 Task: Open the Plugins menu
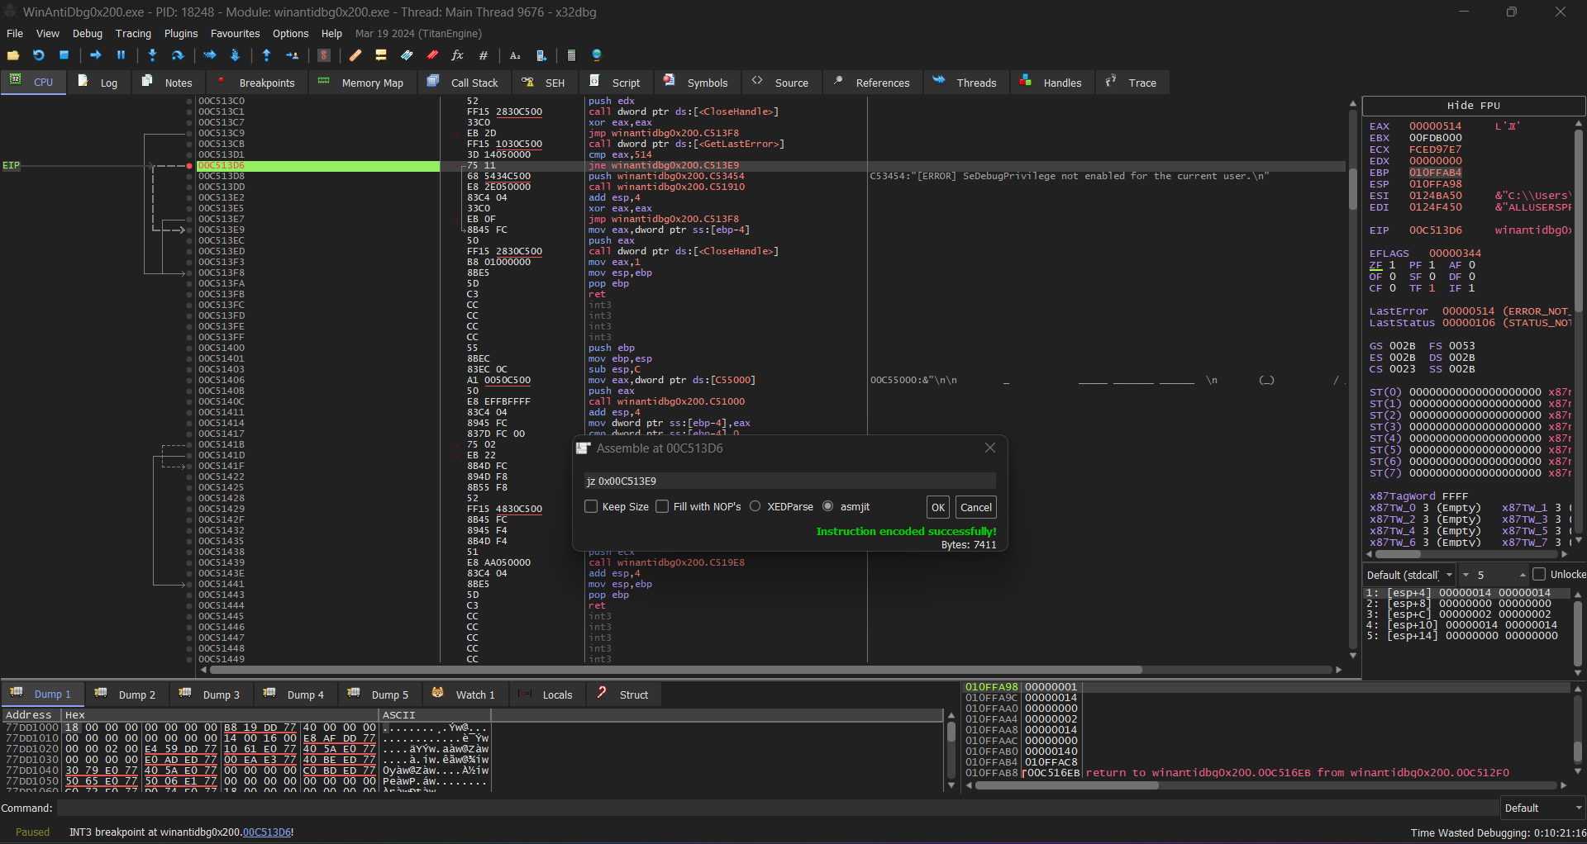pos(181,34)
